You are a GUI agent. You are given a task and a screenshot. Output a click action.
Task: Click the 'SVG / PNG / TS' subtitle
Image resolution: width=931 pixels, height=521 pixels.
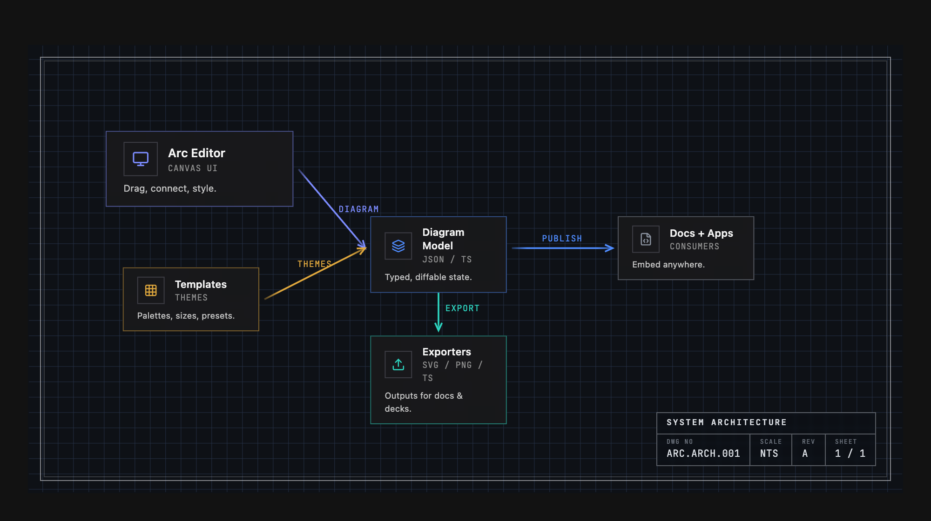click(x=452, y=372)
